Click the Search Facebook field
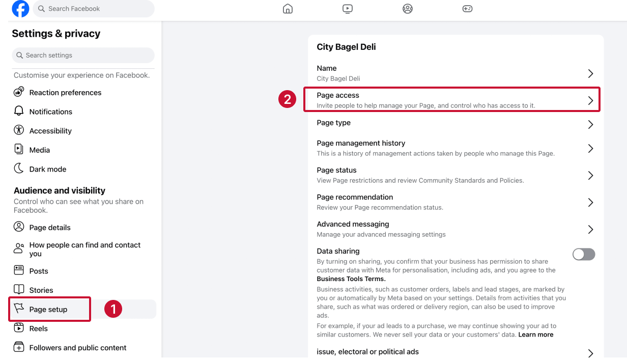Viewport: 627px width, 359px height. (x=94, y=9)
